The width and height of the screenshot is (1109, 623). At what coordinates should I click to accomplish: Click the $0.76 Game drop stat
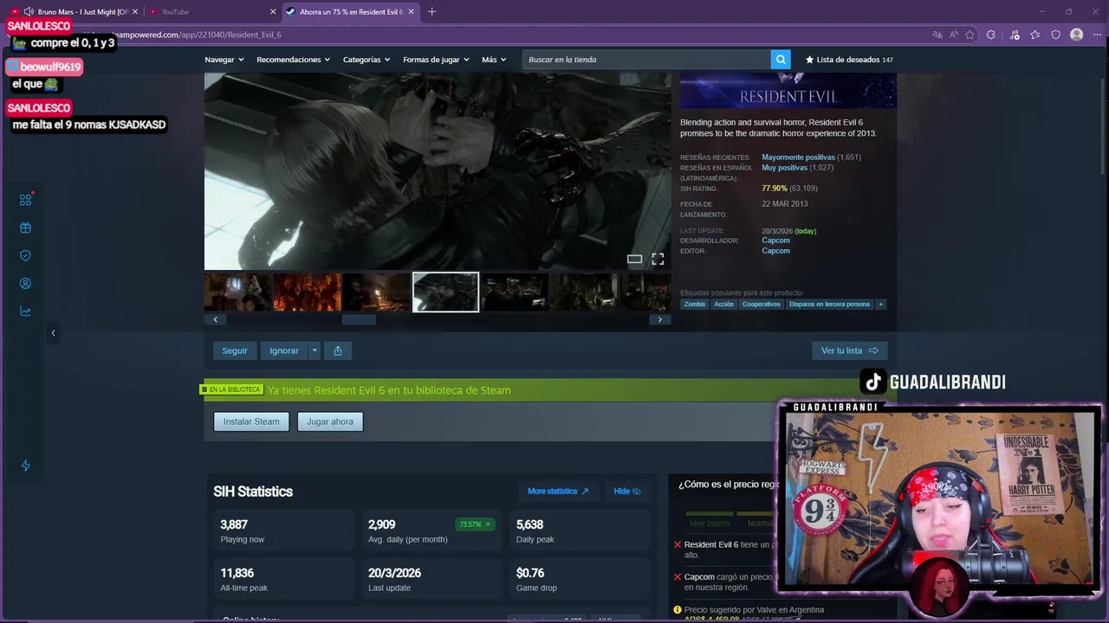581,579
